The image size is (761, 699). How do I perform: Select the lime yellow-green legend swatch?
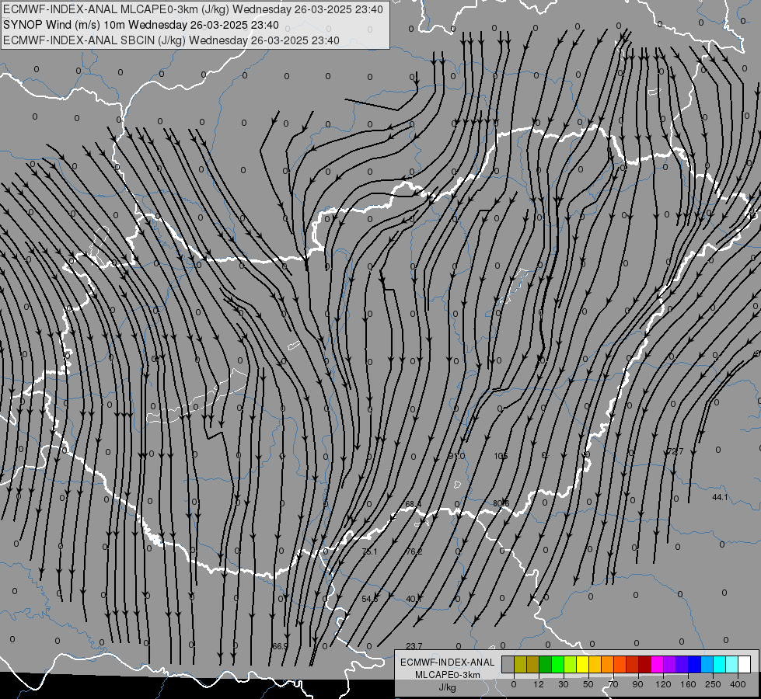pyautogui.click(x=571, y=664)
